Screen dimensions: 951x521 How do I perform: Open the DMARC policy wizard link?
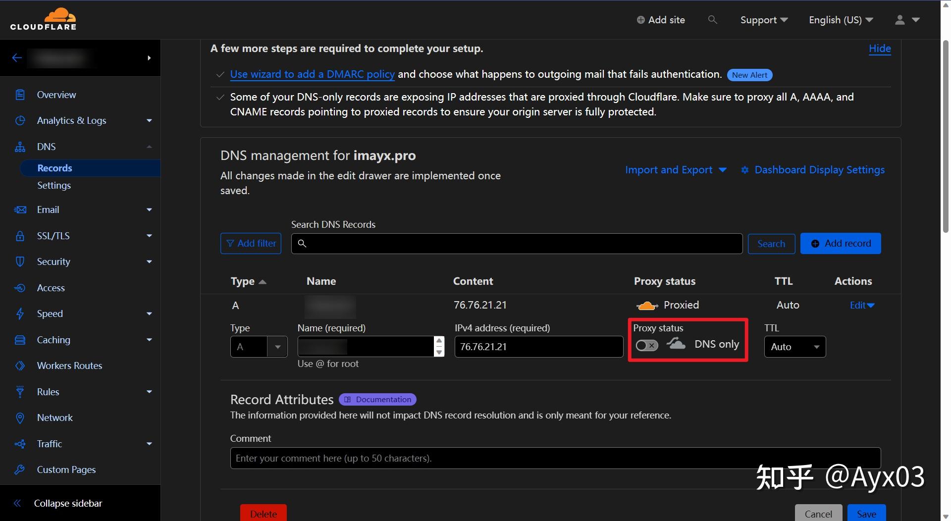312,74
